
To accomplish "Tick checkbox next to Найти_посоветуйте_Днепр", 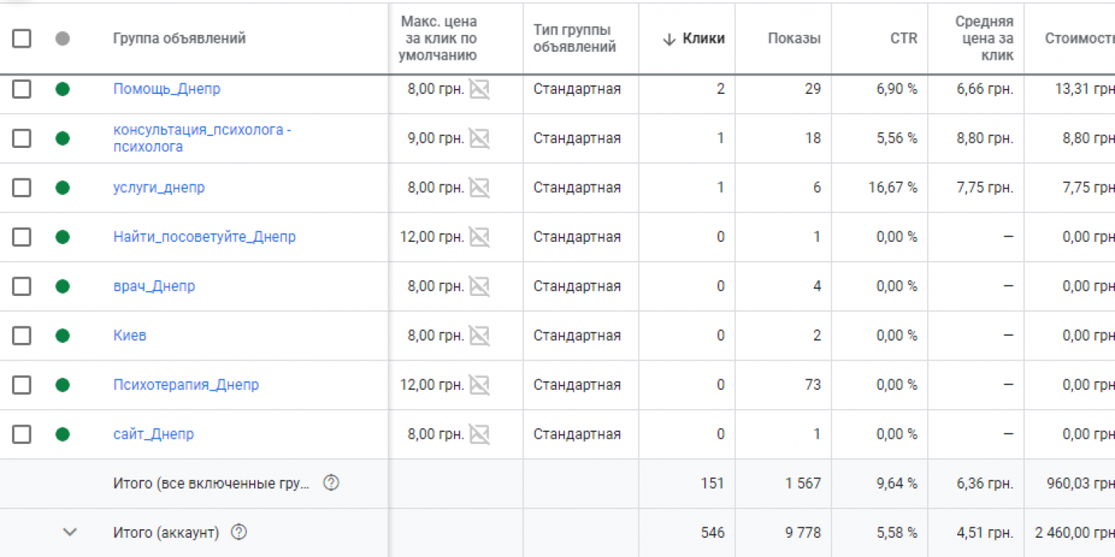I will [x=22, y=237].
